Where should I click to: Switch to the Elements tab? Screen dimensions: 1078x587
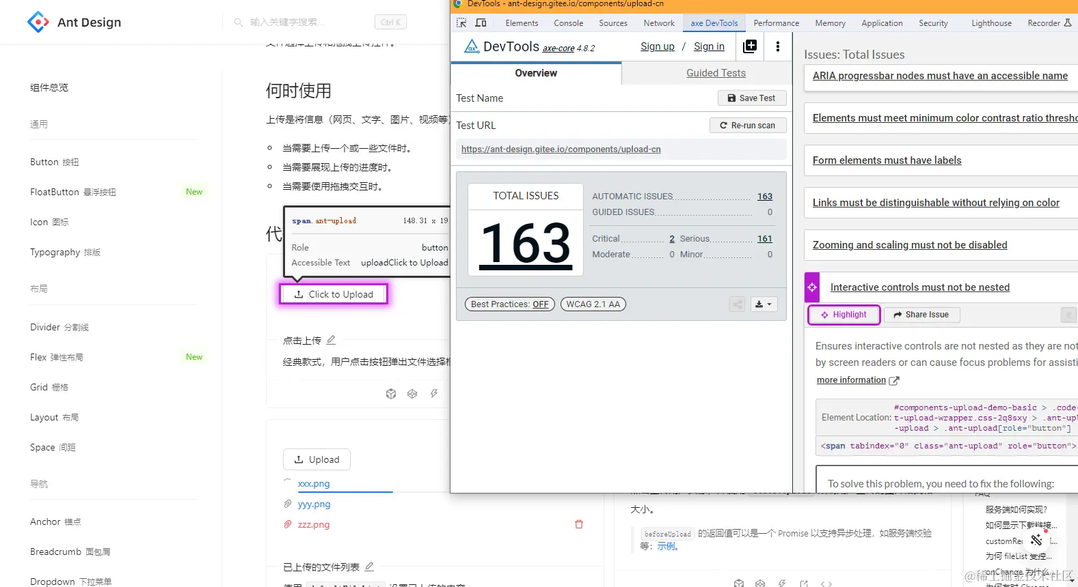point(522,23)
